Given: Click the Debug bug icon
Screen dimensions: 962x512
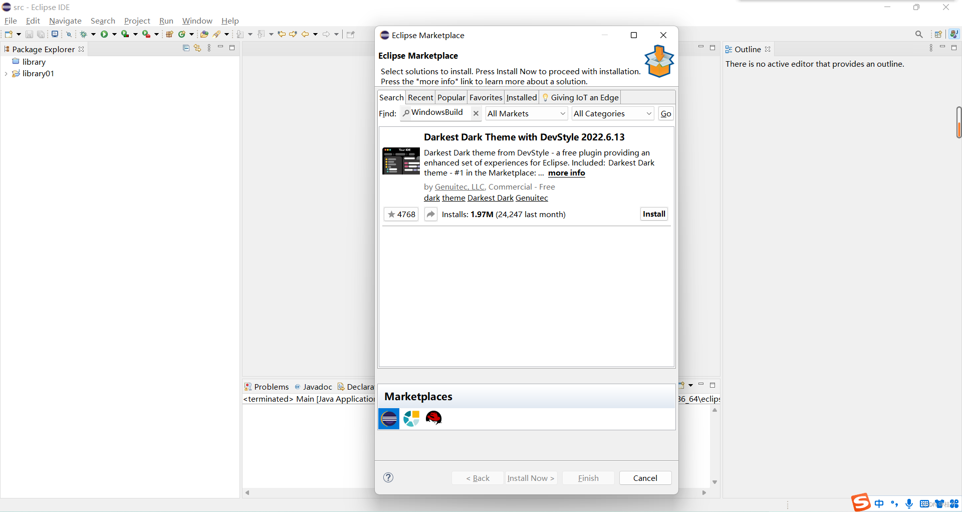Looking at the screenshot, I should tap(83, 34).
